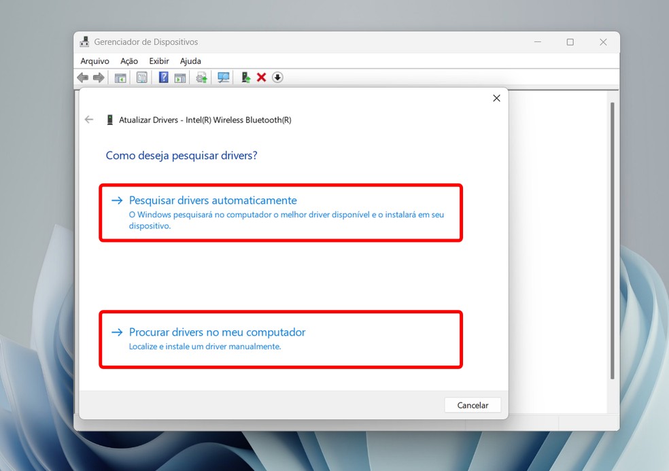
Task: Go back using the wizard back arrow
Action: pos(89,120)
